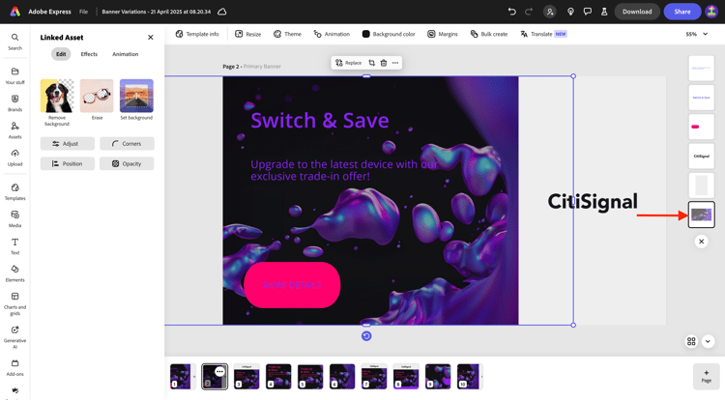725x400 pixels.
Task: Open the Elements panel
Action: point(14,273)
